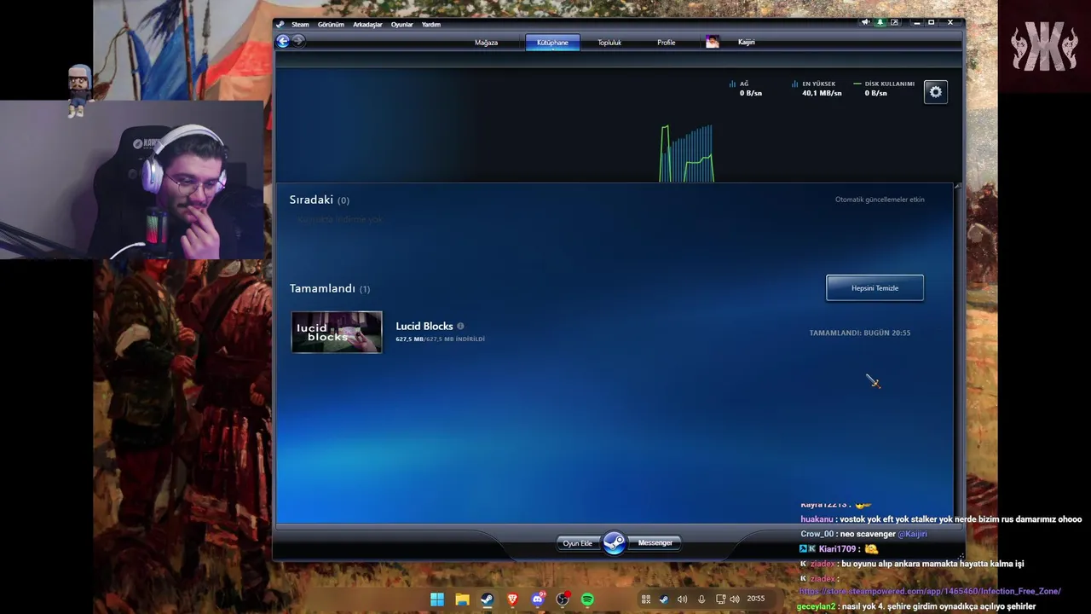Click the AĞ 0 B/sn network stat

coord(747,89)
